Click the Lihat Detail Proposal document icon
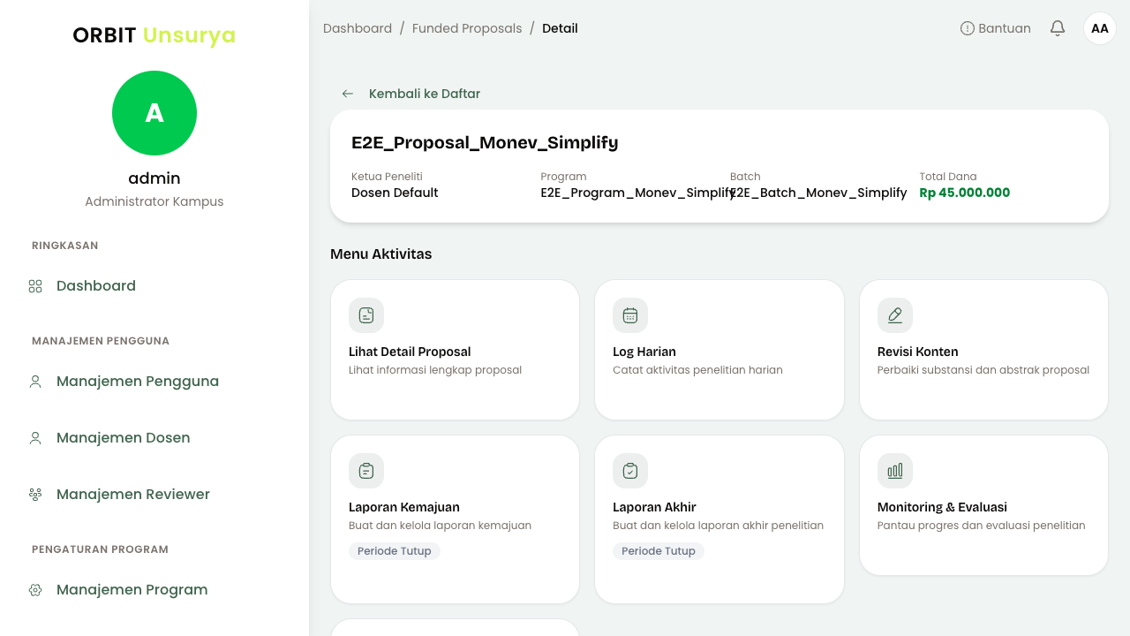Image resolution: width=1130 pixels, height=636 pixels. click(x=366, y=315)
